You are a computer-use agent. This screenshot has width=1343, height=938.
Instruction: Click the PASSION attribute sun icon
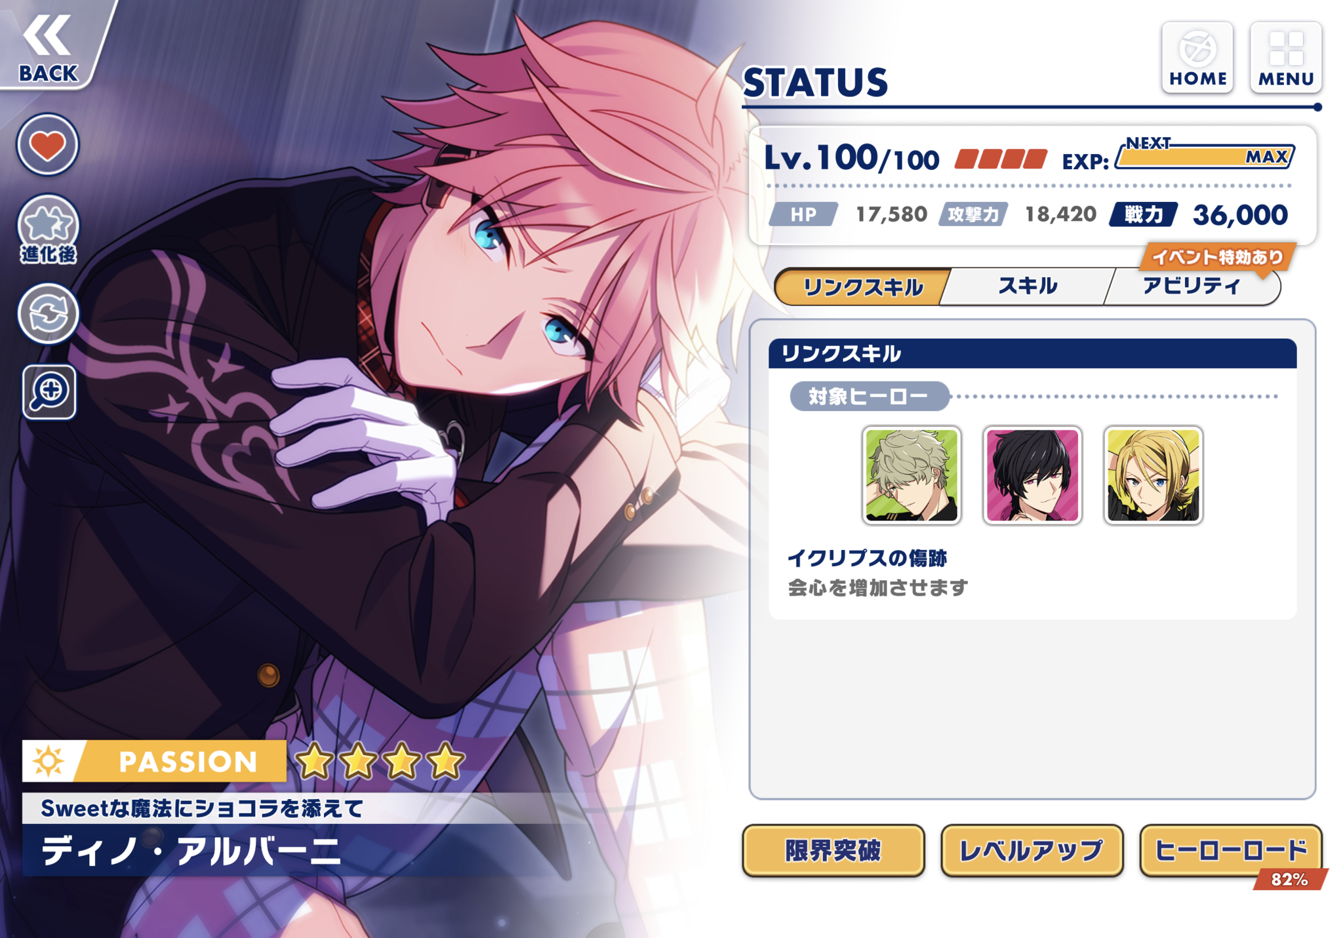point(49,761)
